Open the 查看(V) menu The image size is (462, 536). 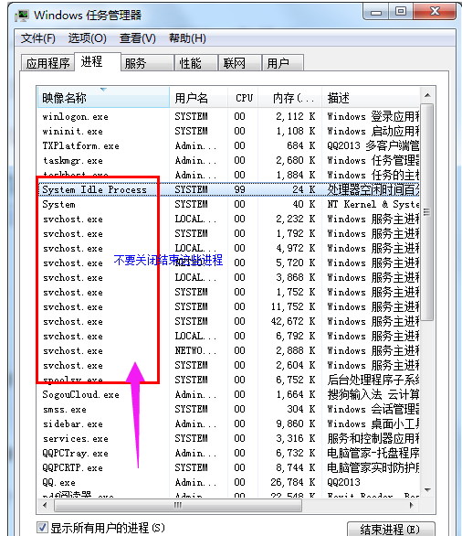click(x=138, y=38)
